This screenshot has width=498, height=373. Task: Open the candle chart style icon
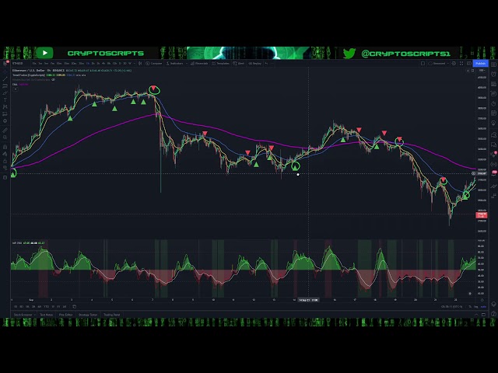click(x=140, y=64)
